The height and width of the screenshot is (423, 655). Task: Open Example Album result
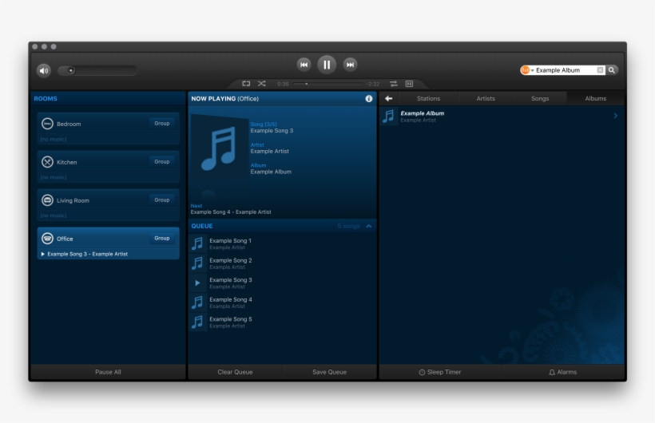(x=502, y=116)
